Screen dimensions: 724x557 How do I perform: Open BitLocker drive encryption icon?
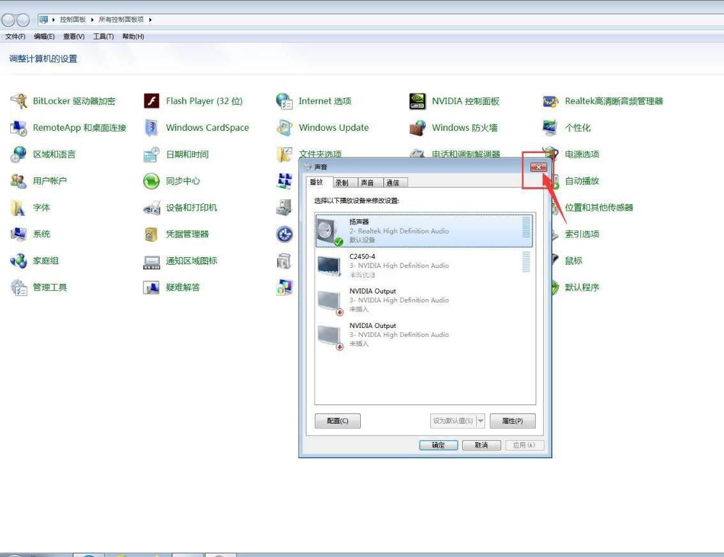(19, 101)
